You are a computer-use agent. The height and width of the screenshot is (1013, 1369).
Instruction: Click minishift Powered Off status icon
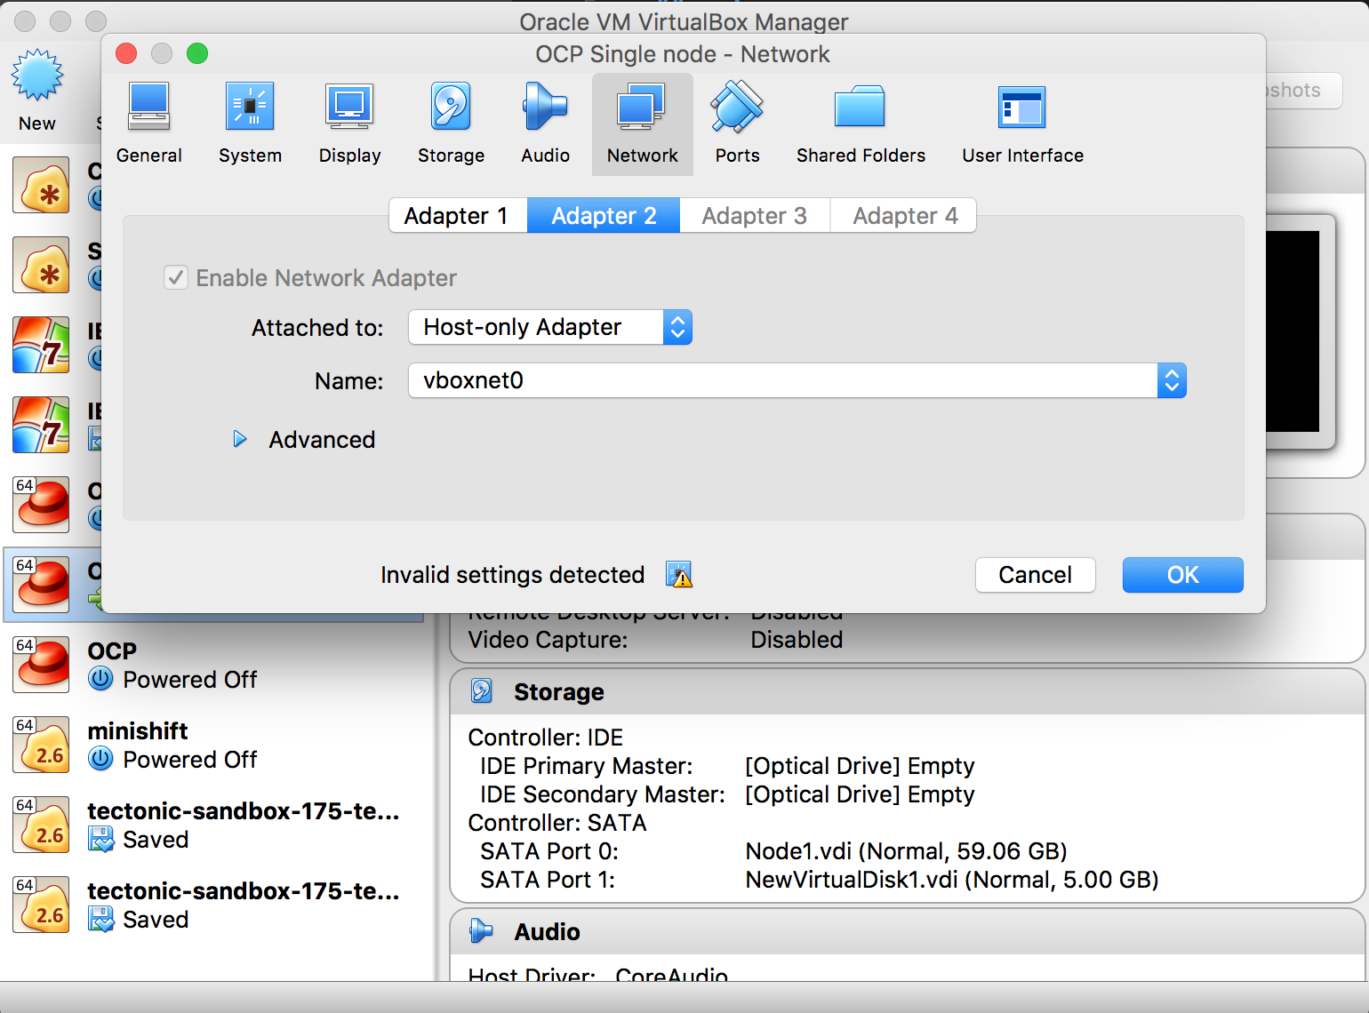tap(100, 760)
